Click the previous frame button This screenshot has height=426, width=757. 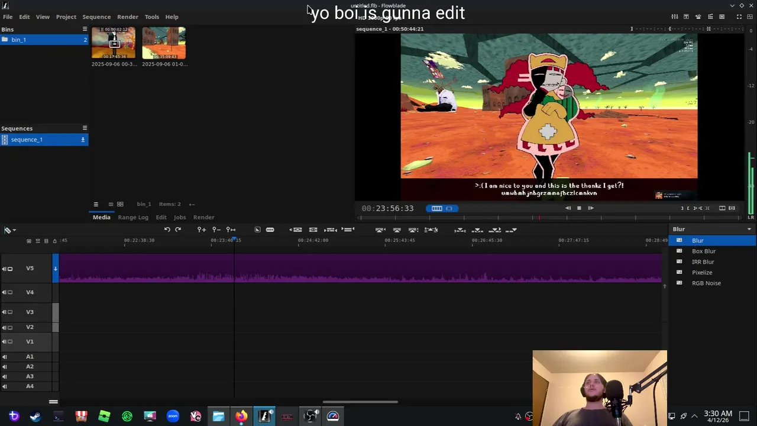pyautogui.click(x=568, y=208)
